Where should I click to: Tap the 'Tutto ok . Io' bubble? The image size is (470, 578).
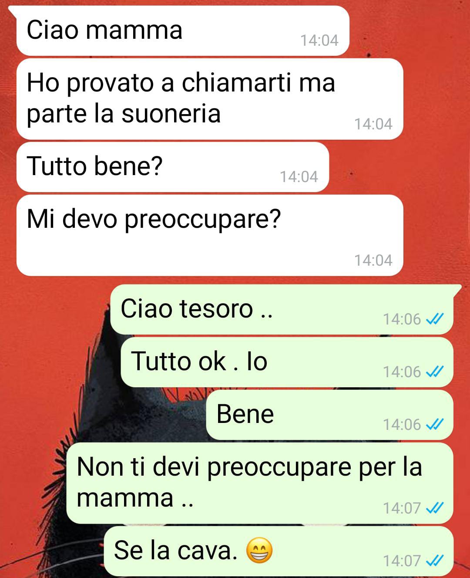click(x=287, y=362)
